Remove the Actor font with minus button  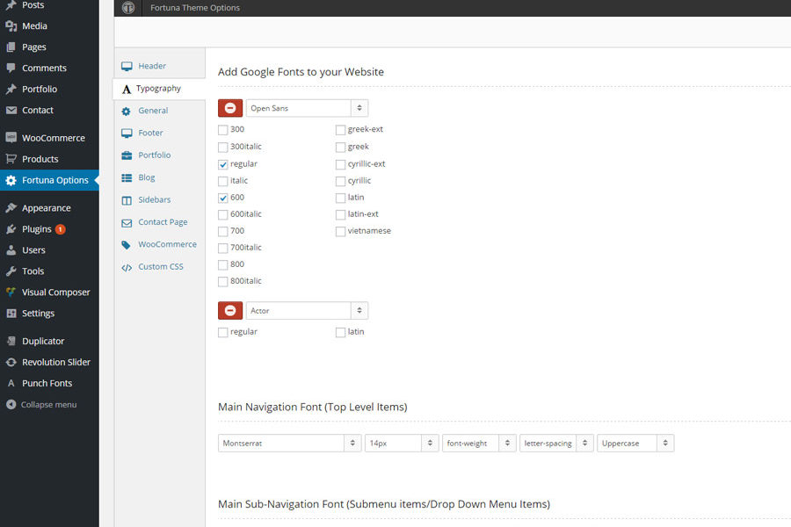(x=230, y=311)
